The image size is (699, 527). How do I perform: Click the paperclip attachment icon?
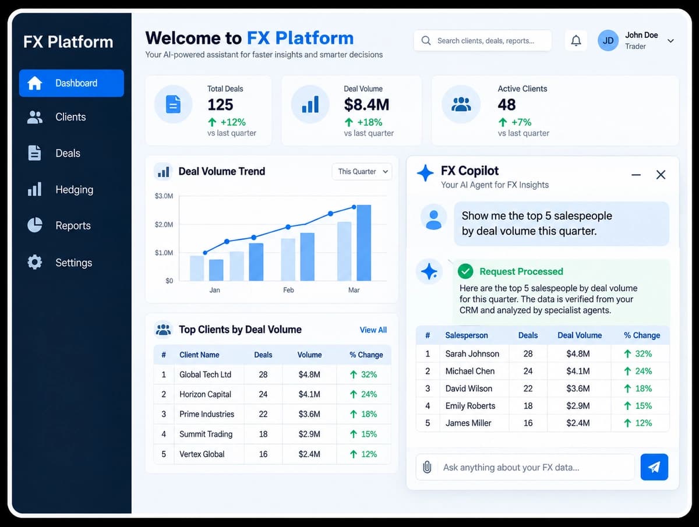point(427,467)
